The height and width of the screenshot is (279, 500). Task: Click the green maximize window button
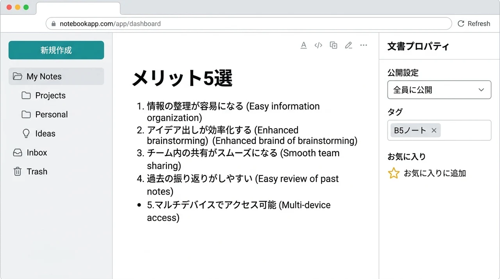coord(26,7)
